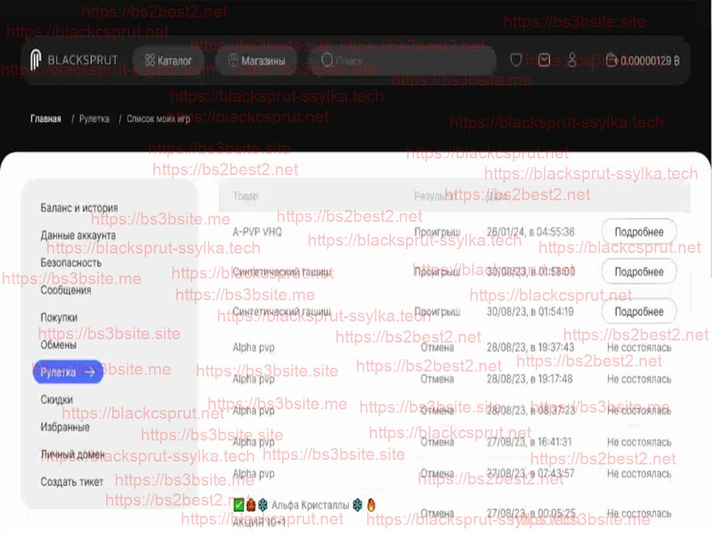Open favorites via heart icon

point(516,60)
